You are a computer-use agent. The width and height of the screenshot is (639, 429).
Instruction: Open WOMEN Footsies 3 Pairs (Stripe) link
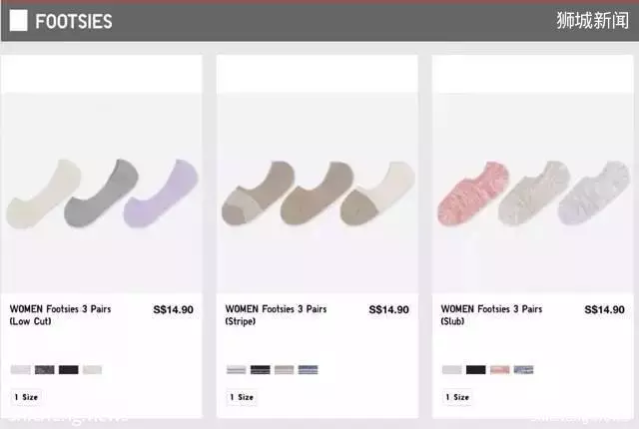(276, 315)
